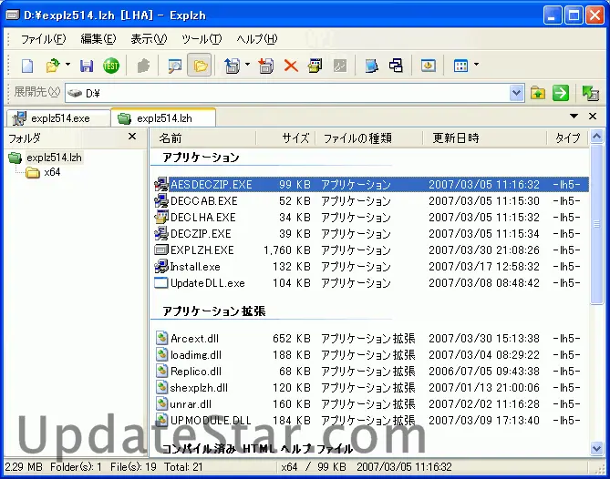Select the DECCAB.EXE file
This screenshot has width=610, height=479.
pyautogui.click(x=204, y=201)
